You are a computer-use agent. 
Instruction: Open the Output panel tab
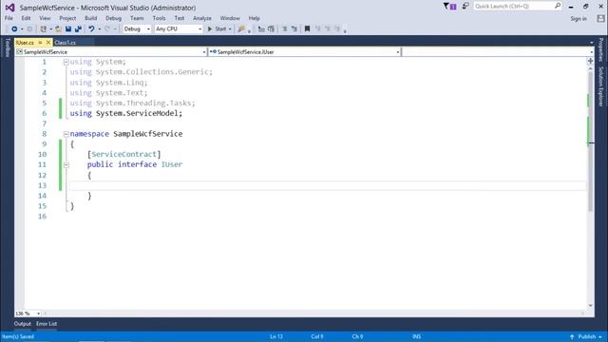click(23, 324)
